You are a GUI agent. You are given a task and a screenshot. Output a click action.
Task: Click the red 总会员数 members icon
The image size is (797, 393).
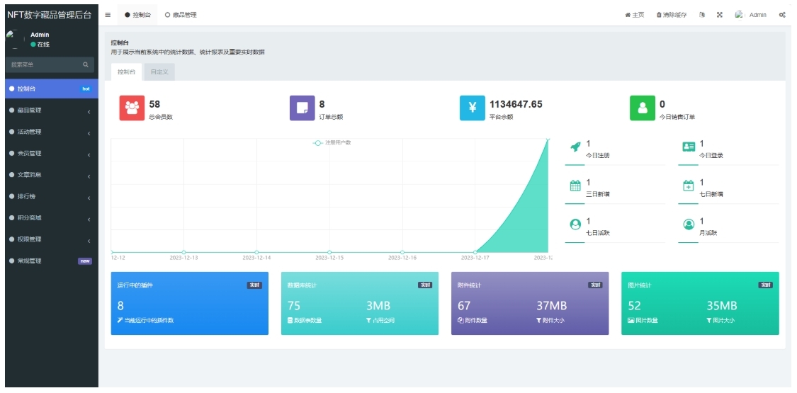(x=132, y=108)
